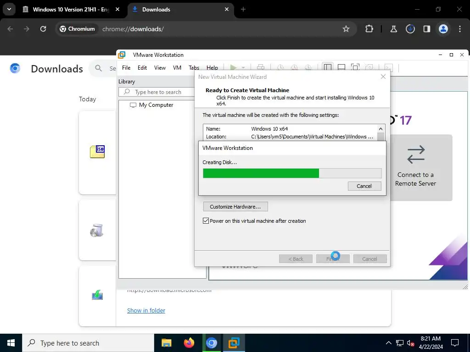This screenshot has height=352, width=470.
Task: Open the notification center icon
Action: tap(455, 343)
